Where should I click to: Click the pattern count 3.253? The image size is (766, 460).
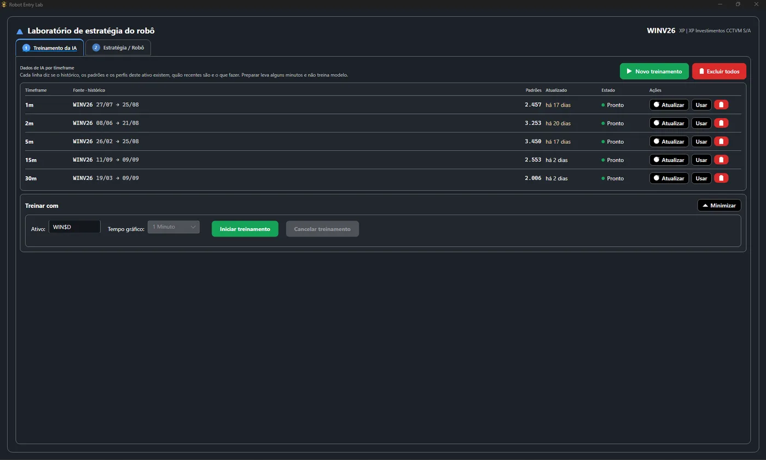[533, 123]
